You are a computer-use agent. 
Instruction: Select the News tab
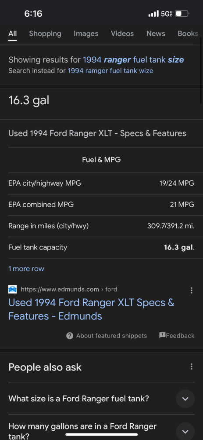(156, 34)
